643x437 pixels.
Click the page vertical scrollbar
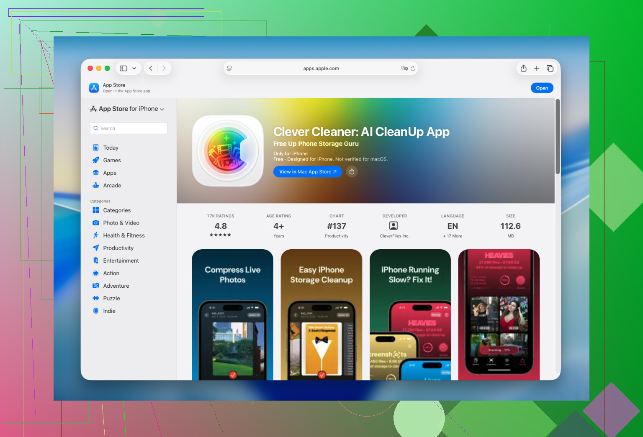click(x=558, y=136)
